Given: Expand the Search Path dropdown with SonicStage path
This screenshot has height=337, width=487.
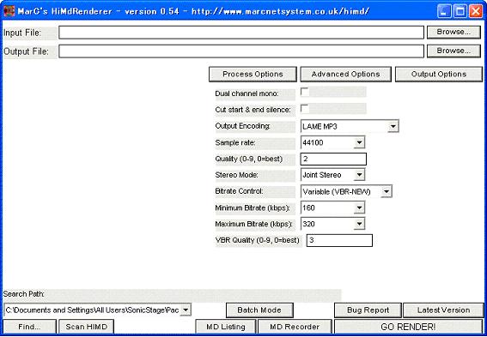Looking at the screenshot, I should [x=98, y=310].
